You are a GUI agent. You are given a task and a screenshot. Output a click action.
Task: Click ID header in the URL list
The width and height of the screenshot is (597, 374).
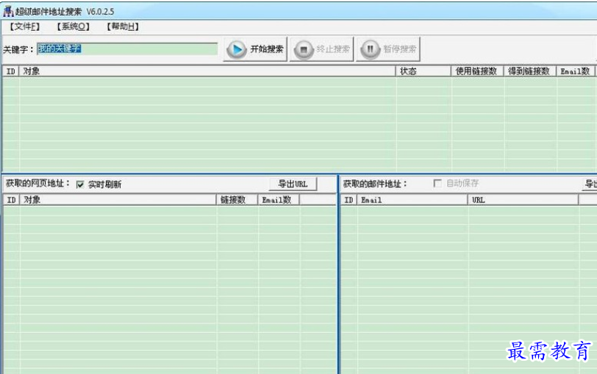[12, 200]
